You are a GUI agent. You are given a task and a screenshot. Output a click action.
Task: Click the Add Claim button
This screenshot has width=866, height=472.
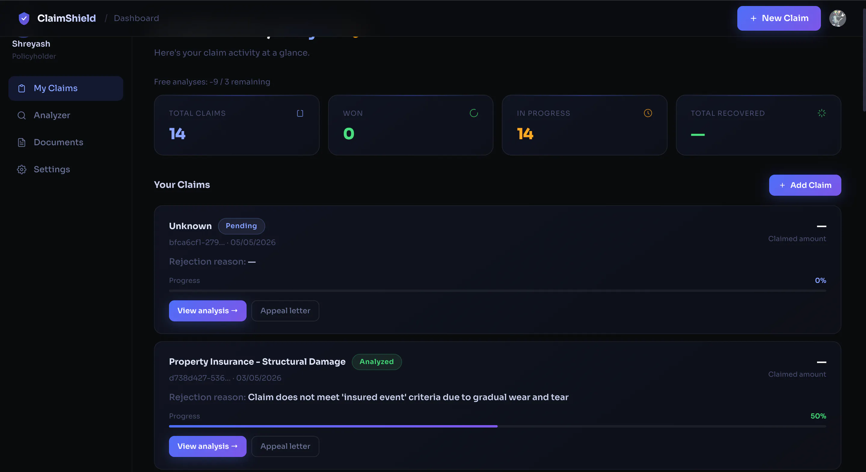pyautogui.click(x=805, y=185)
